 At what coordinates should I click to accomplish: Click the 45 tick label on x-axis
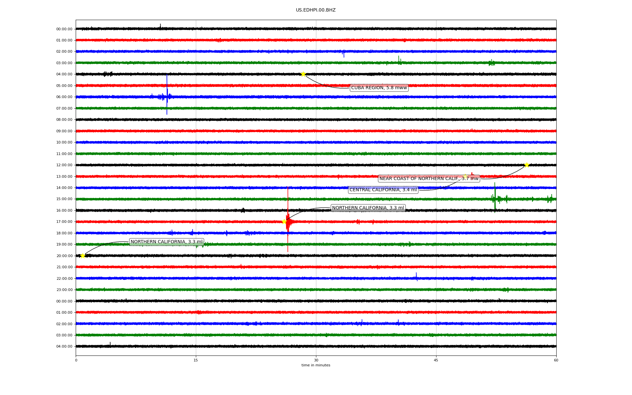pos(436,360)
